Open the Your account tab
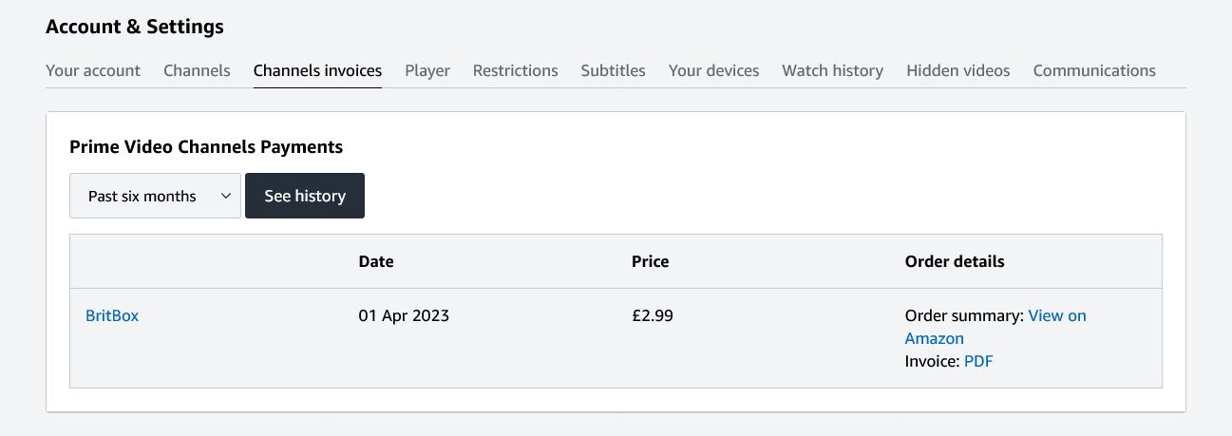 93,70
